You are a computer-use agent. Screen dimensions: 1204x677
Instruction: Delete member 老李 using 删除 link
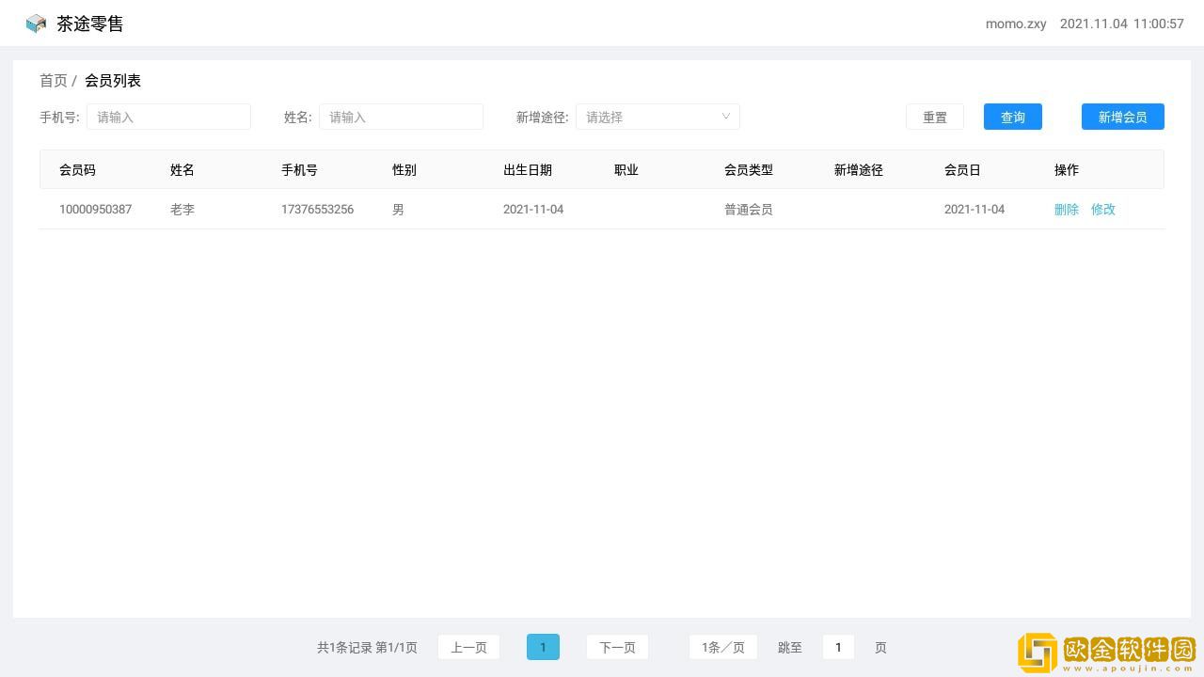[1066, 210]
